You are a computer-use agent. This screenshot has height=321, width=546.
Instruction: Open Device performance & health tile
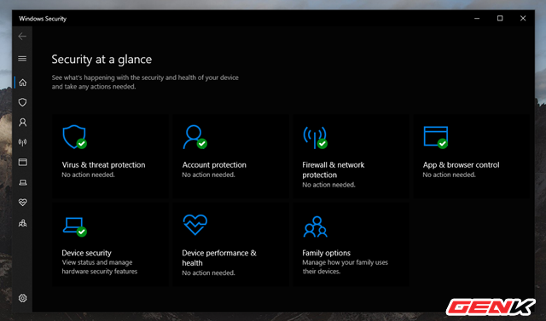(x=230, y=245)
